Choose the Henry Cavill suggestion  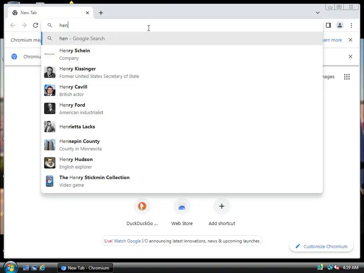[182, 90]
